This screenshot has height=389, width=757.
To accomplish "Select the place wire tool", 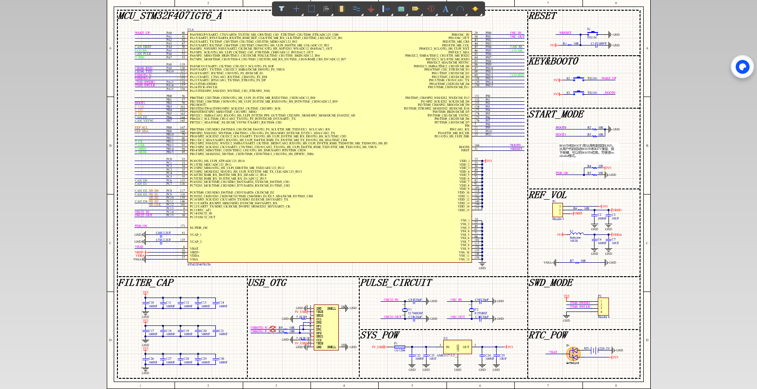I will [x=356, y=9].
